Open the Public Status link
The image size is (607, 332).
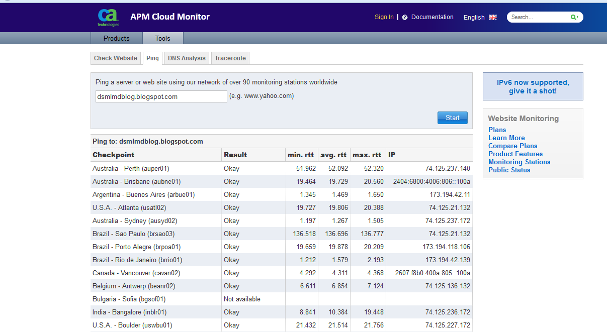pyautogui.click(x=509, y=170)
